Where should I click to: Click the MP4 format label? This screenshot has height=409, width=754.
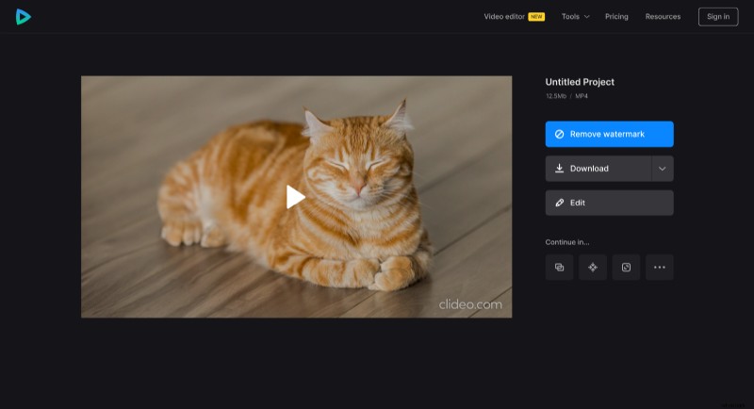[x=582, y=96]
